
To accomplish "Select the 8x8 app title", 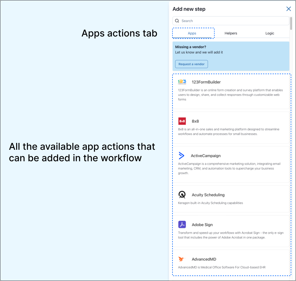I will click(195, 121).
